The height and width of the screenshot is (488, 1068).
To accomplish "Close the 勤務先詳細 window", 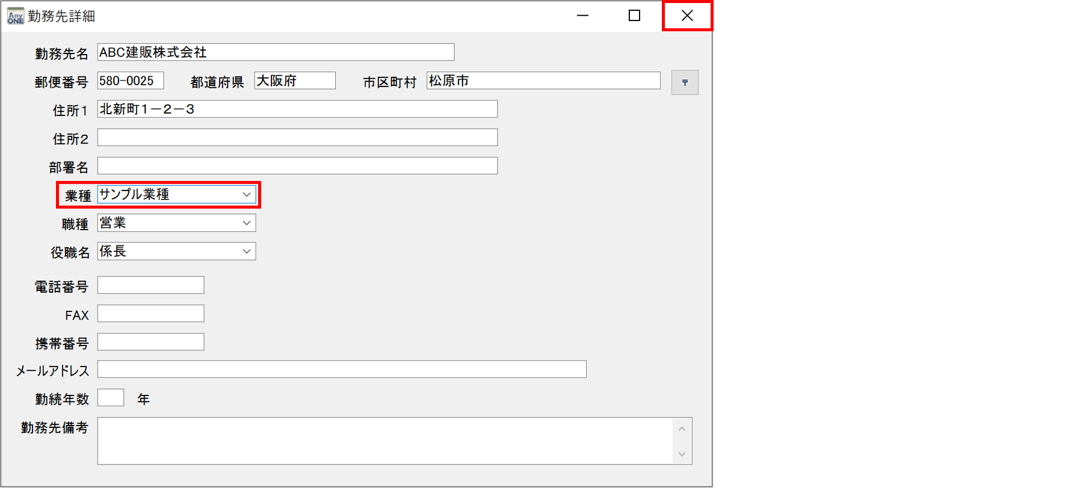I will [687, 16].
